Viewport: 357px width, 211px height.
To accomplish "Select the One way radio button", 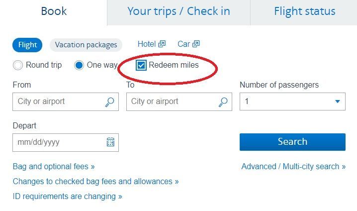I will tap(79, 65).
